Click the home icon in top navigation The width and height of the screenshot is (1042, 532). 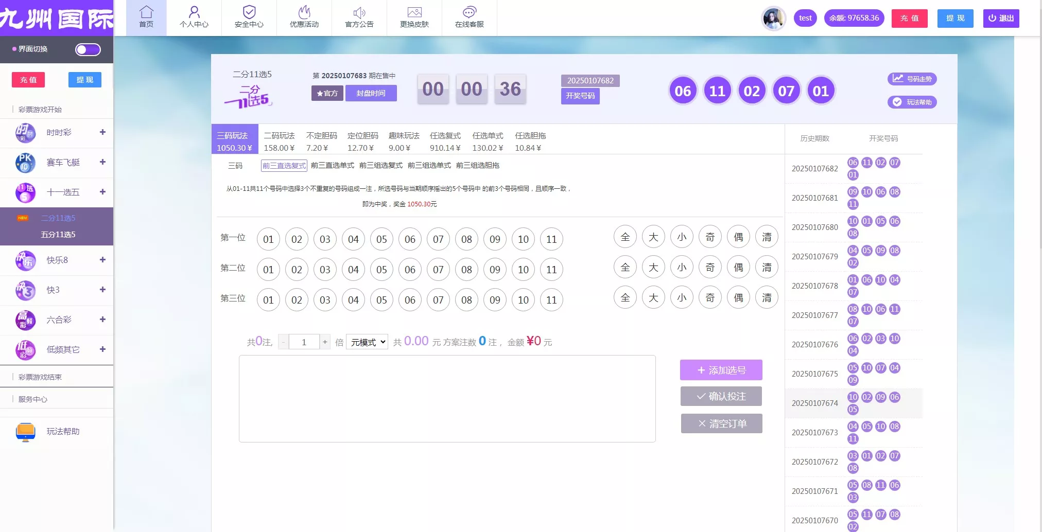146,12
